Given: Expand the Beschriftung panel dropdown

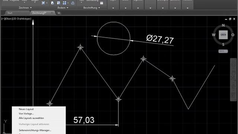Looking at the screenshot, I should pyautogui.click(x=92, y=7).
